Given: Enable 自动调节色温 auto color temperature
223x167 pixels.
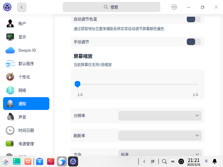Looking at the screenshot, I should (x=193, y=19).
